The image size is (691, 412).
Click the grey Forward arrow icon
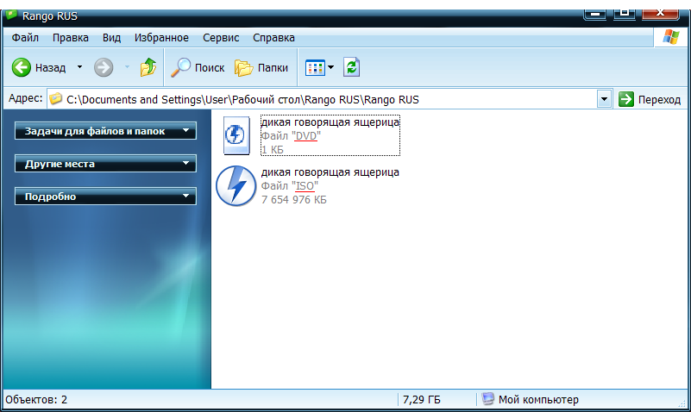pyautogui.click(x=104, y=68)
